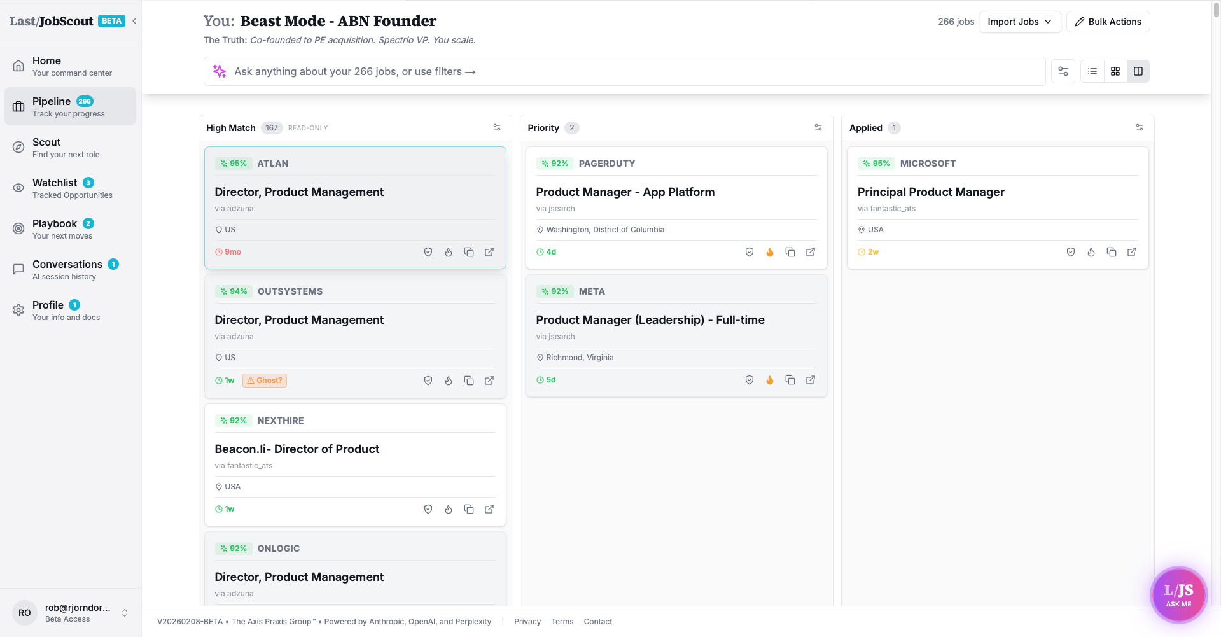Collapse the left sidebar with the chevron
This screenshot has height=637, width=1221.
click(134, 20)
